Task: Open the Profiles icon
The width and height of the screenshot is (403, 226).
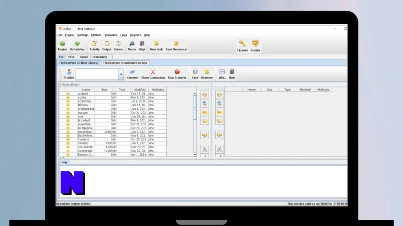Action: click(68, 72)
